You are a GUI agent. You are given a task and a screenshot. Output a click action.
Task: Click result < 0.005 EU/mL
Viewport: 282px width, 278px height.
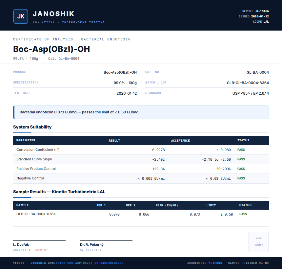click(x=151, y=178)
